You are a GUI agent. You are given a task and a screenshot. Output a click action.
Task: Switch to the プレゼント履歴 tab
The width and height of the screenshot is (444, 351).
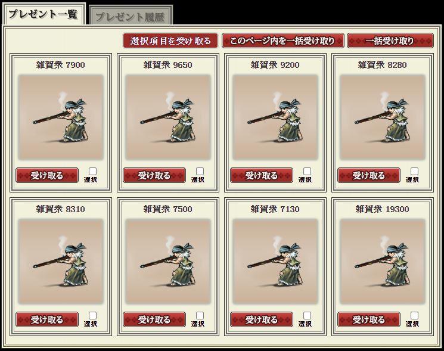pos(131,16)
